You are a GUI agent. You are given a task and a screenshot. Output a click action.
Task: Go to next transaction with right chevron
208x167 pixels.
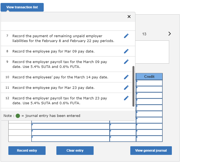pos(169,34)
